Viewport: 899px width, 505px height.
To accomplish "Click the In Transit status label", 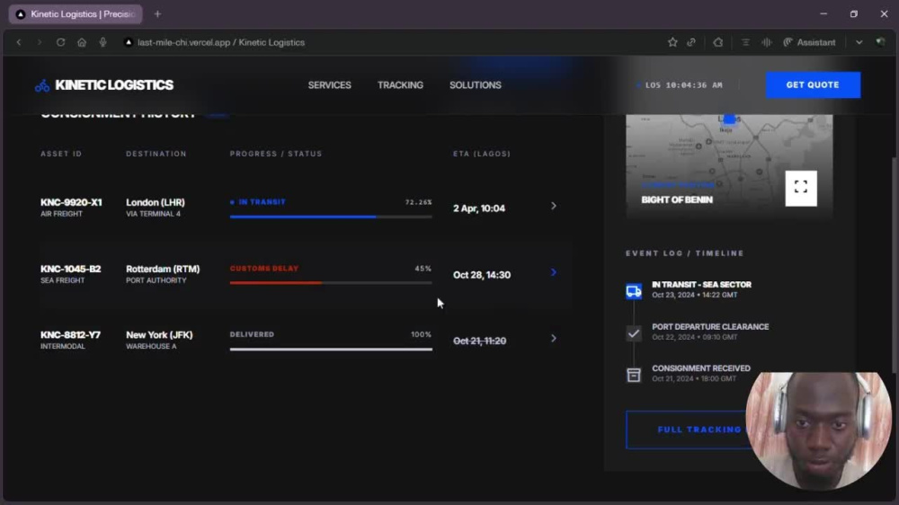I will pyautogui.click(x=262, y=202).
